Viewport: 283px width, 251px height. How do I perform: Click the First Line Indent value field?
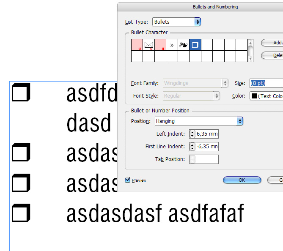tap(207, 147)
